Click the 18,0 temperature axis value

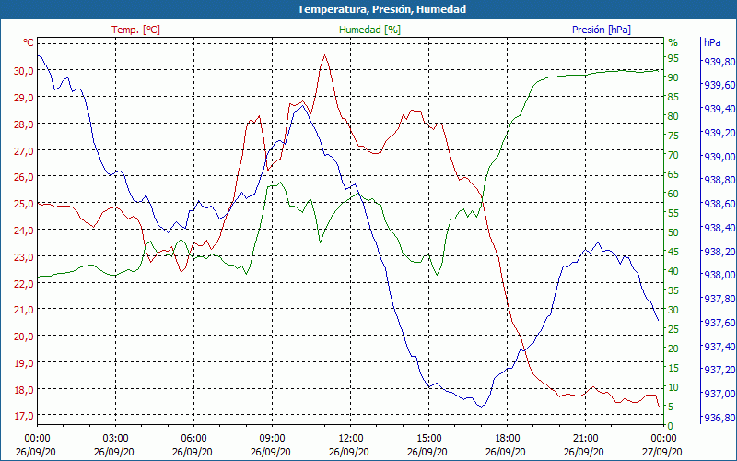click(22, 389)
